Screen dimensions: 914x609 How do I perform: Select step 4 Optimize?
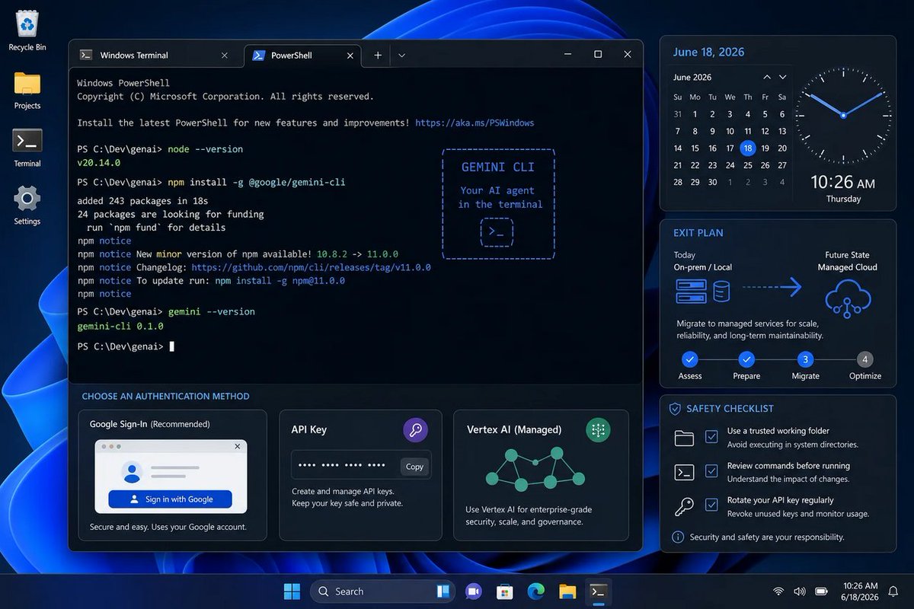(x=864, y=359)
